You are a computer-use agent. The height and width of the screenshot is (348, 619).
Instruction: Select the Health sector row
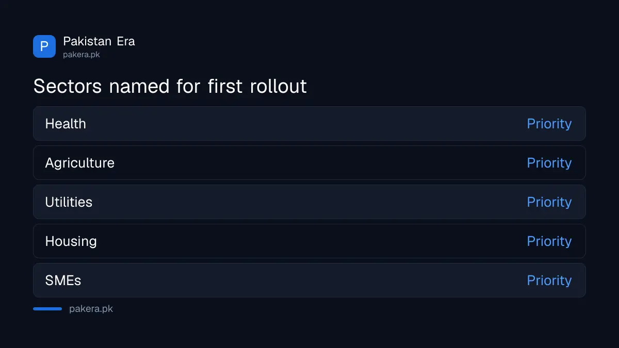(x=309, y=124)
